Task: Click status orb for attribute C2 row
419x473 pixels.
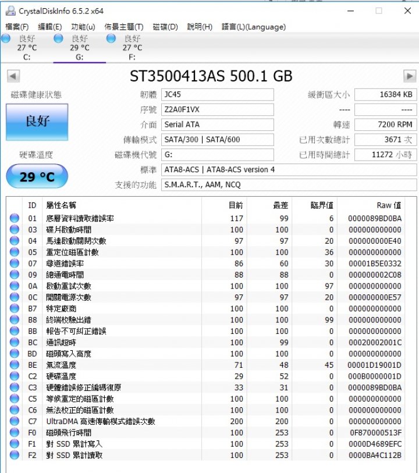Action: click(14, 376)
